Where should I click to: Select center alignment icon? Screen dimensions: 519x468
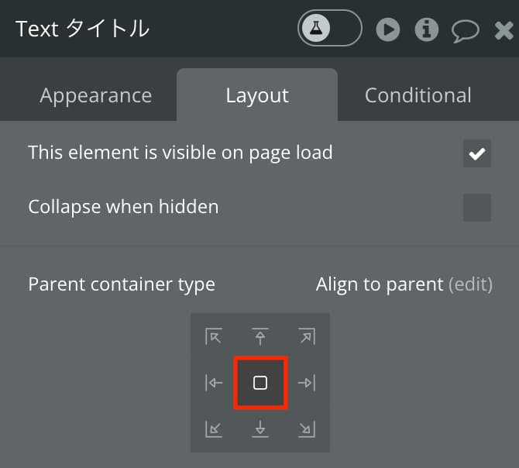pos(260,383)
